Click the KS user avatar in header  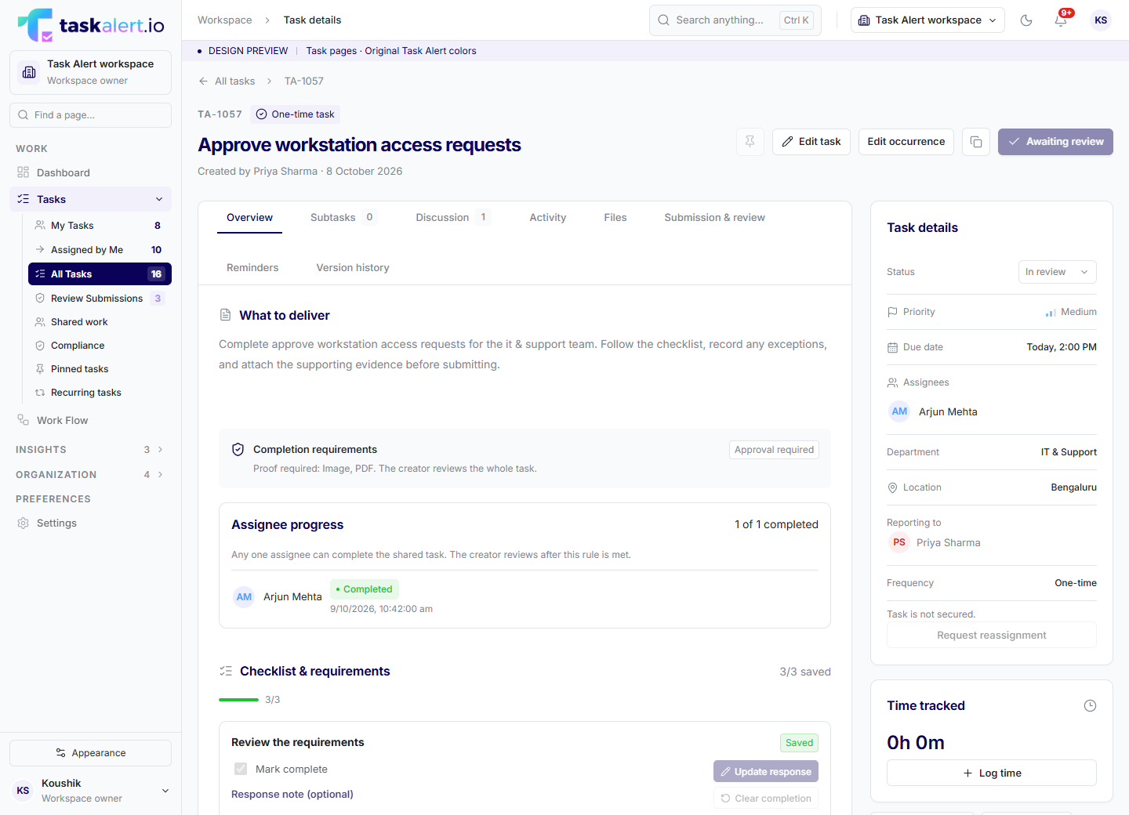pos(1101,20)
